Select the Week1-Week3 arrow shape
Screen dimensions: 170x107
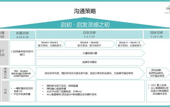[x=50, y=44]
